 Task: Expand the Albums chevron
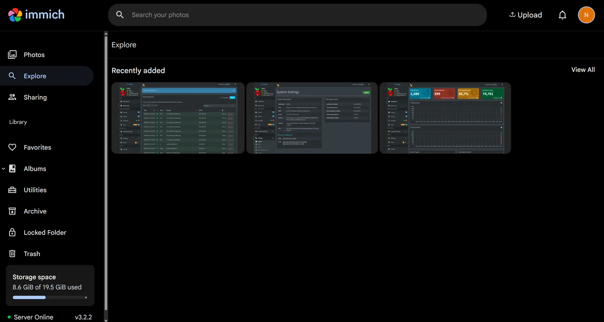[x=3, y=169]
